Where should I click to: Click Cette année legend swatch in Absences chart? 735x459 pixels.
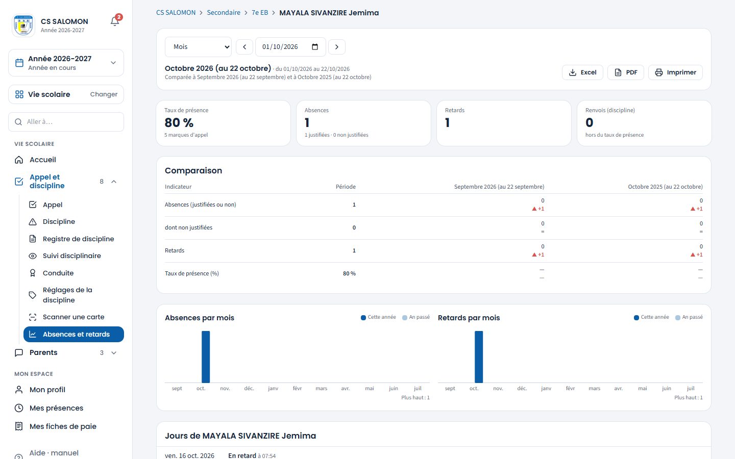coord(363,318)
